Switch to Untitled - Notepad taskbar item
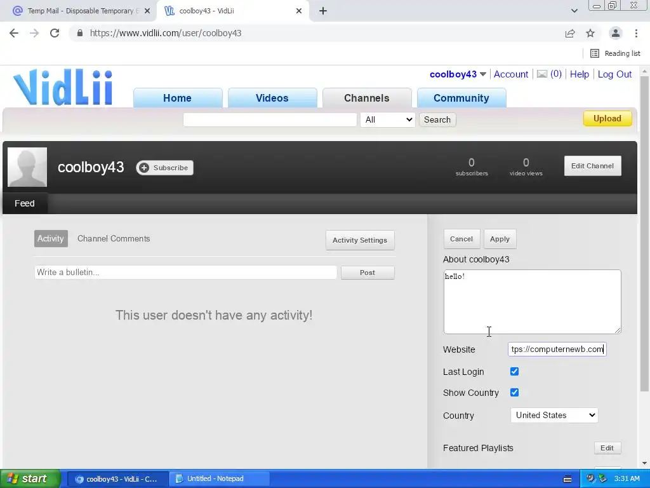Viewport: 650px width, 488px height. coord(220,478)
